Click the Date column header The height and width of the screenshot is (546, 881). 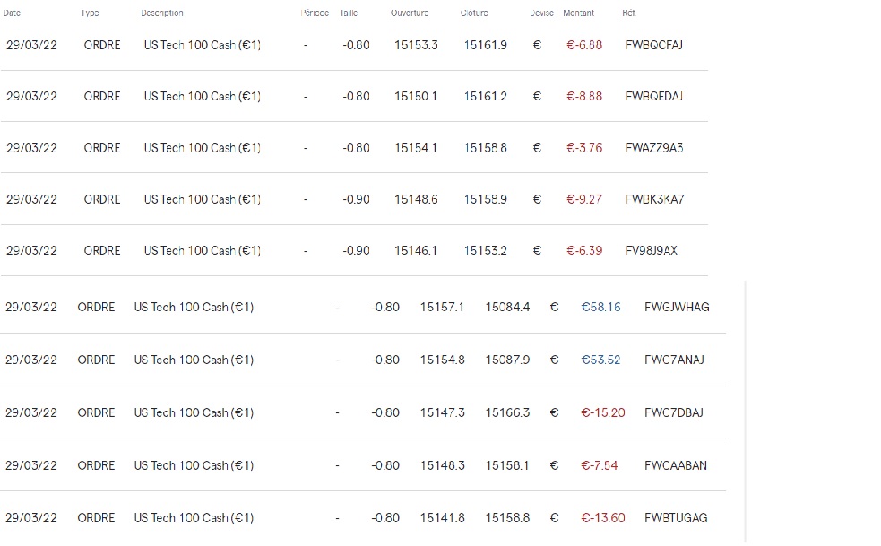[x=13, y=13]
